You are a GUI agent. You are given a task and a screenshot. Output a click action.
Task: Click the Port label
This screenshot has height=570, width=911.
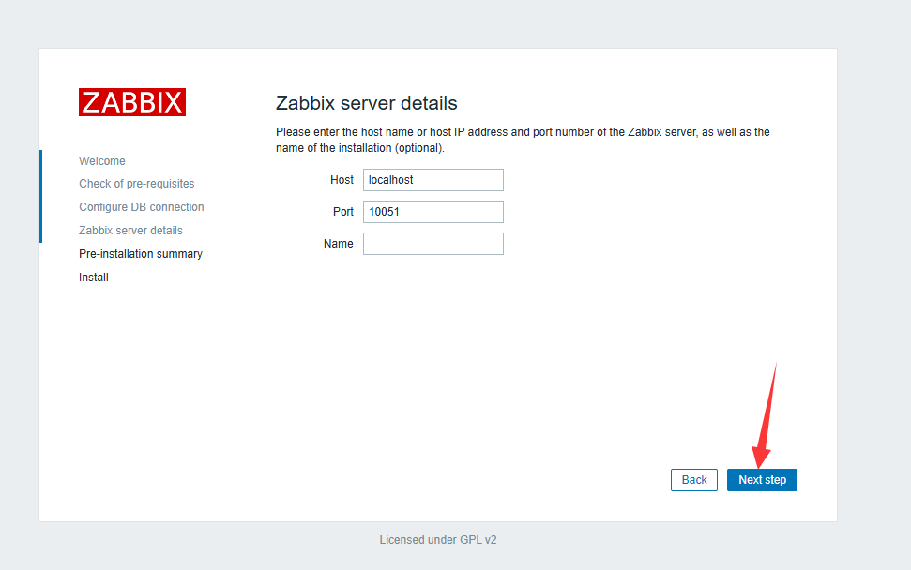[x=342, y=212]
